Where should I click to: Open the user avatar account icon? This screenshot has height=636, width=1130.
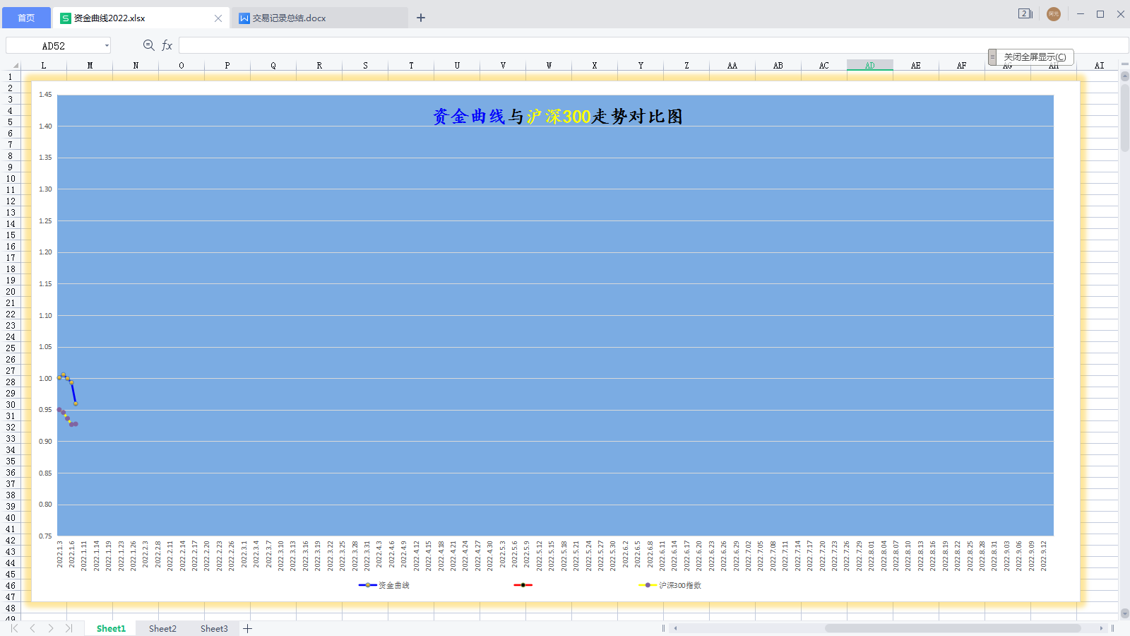tap(1053, 13)
